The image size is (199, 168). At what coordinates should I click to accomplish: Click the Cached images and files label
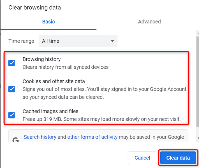50,111
